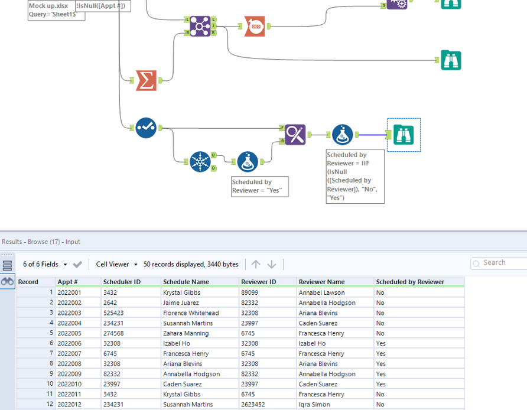Image resolution: width=527 pixels, height=410 pixels.
Task: Click the Scheduled by Reviewer column header
Action: click(x=410, y=282)
